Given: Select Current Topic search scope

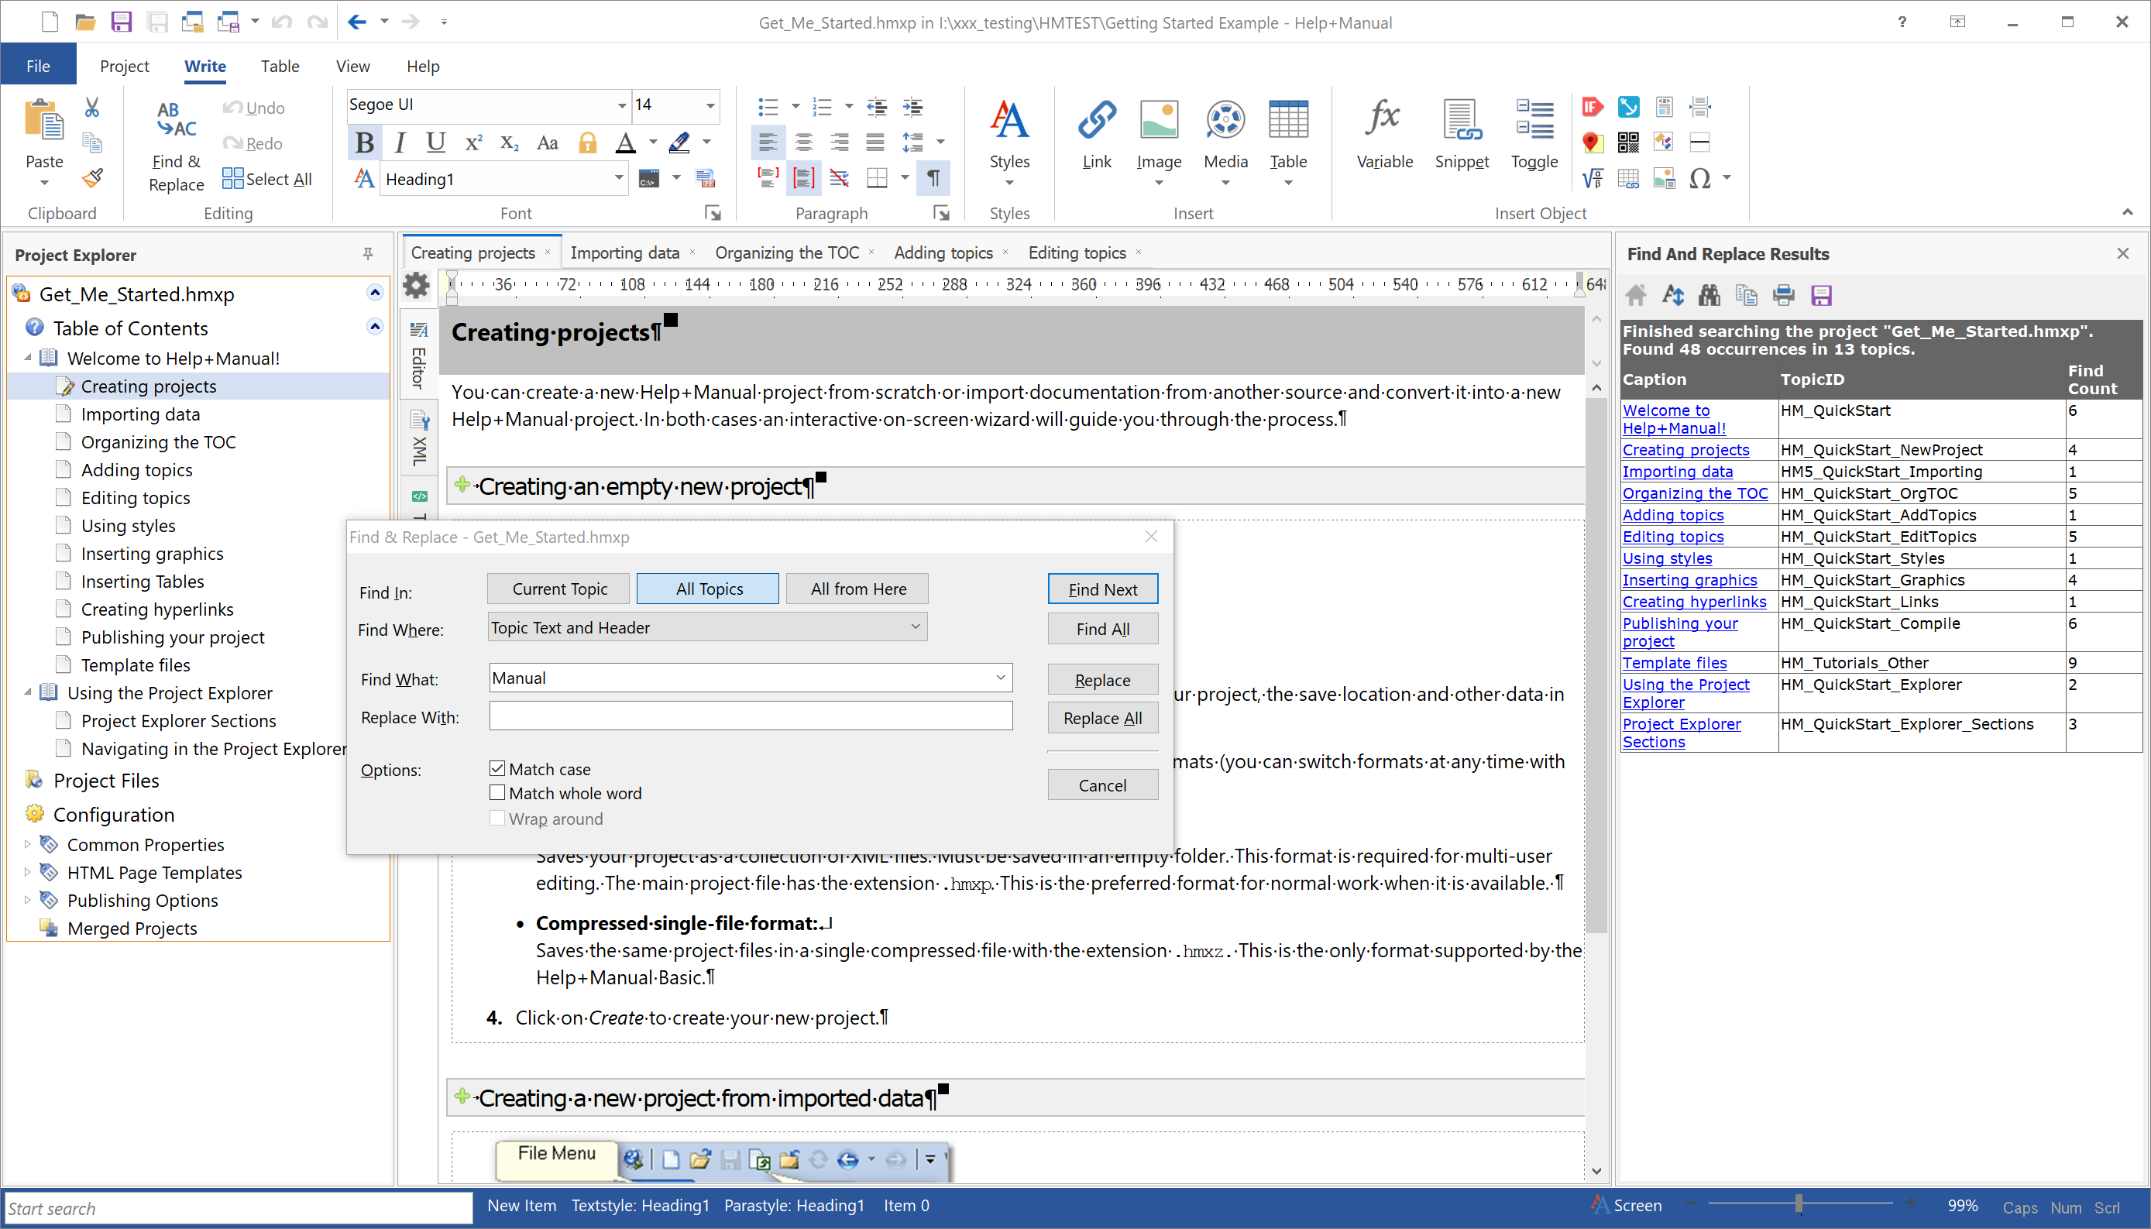Looking at the screenshot, I should tap(558, 589).
